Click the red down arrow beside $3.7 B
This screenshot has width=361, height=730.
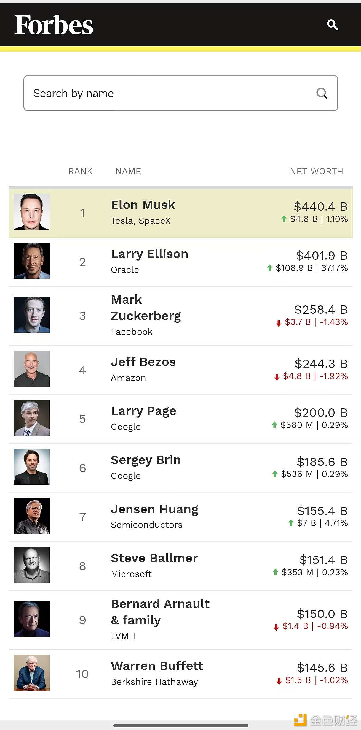coord(279,323)
